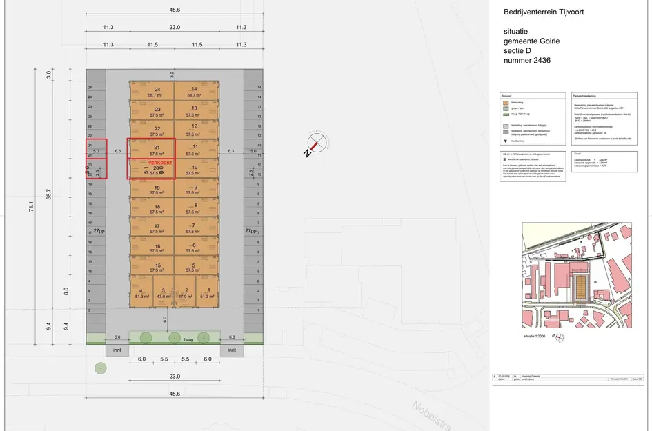Click the middle tree circle in the haag

(174, 337)
